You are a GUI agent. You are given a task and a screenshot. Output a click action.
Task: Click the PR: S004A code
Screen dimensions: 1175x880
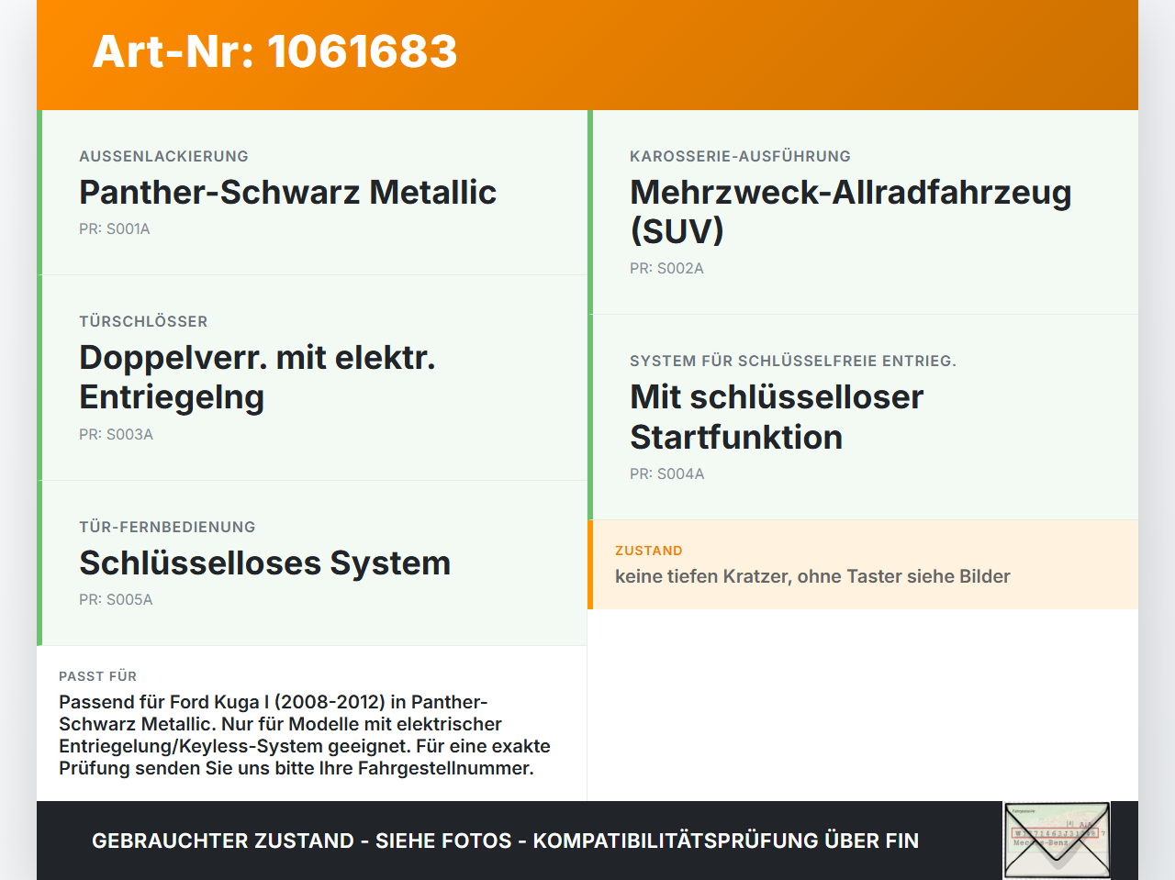667,474
